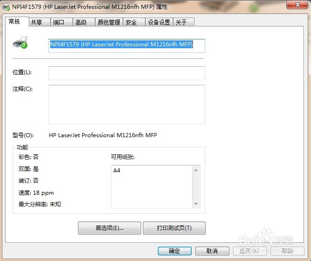Click the 速度: 18 ppm text
The height and width of the screenshot is (261, 311).
click(x=36, y=193)
